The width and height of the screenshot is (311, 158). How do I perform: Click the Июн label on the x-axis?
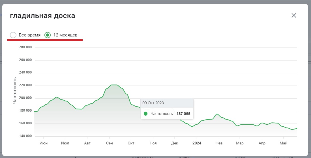pos(44,143)
